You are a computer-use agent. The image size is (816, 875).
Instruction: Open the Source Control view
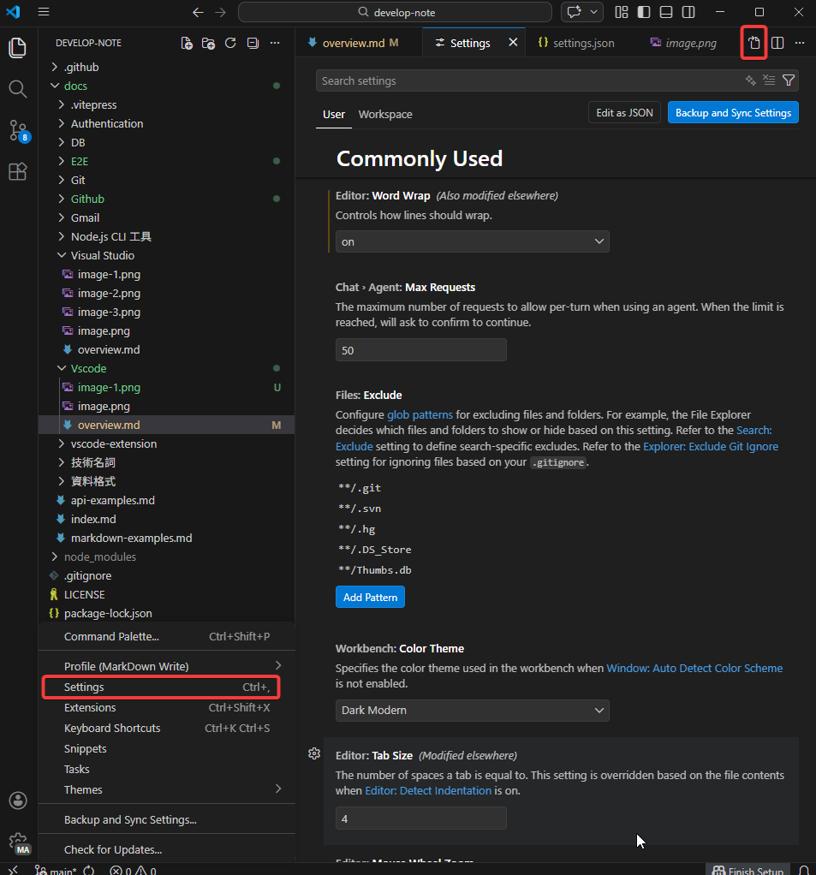coord(18,130)
